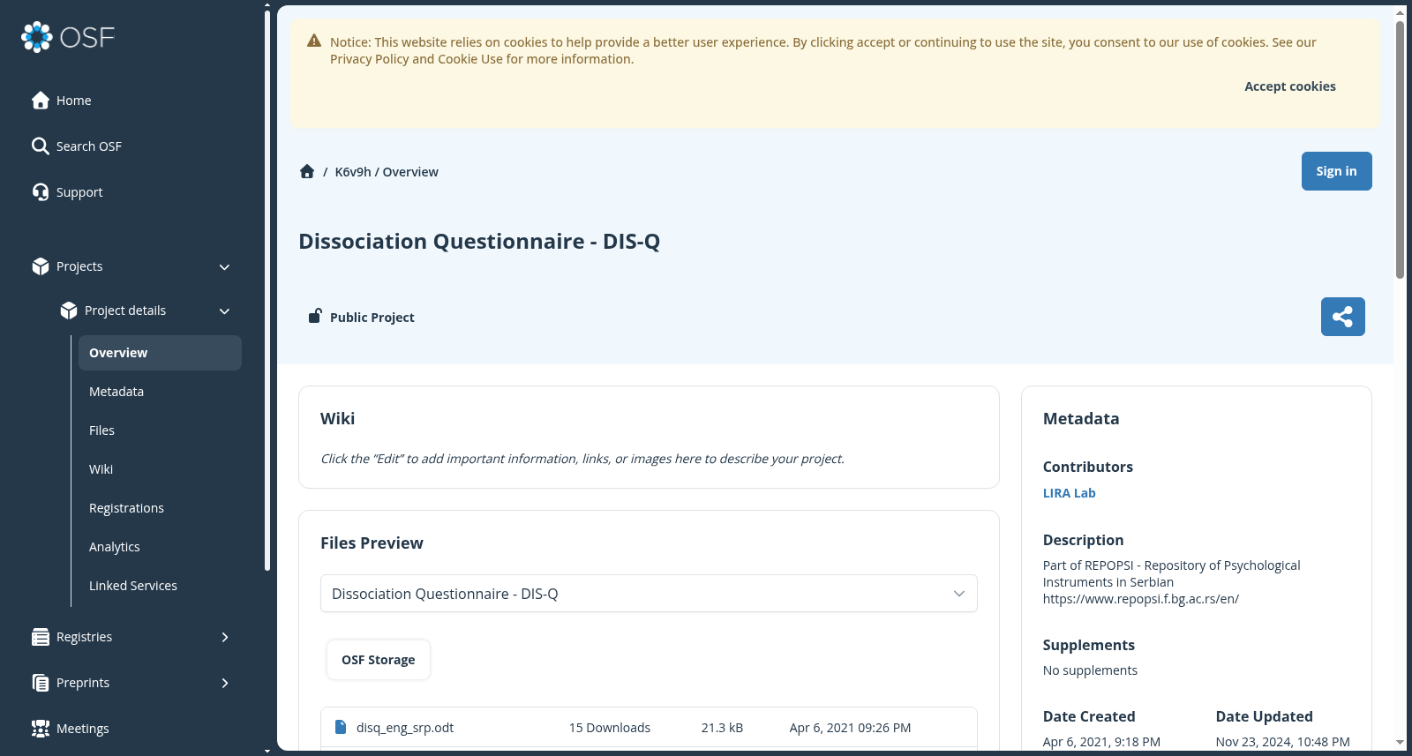Open the Files Preview project dropdown
Image resolution: width=1412 pixels, height=756 pixels.
tap(649, 594)
